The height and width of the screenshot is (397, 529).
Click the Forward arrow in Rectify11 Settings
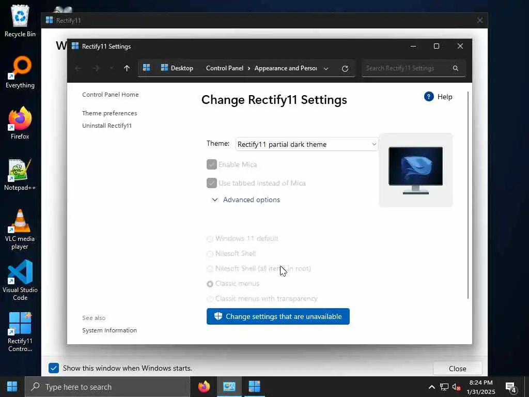(x=96, y=69)
